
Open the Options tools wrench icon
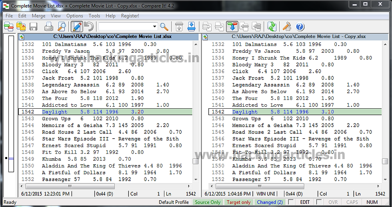[x=287, y=26]
